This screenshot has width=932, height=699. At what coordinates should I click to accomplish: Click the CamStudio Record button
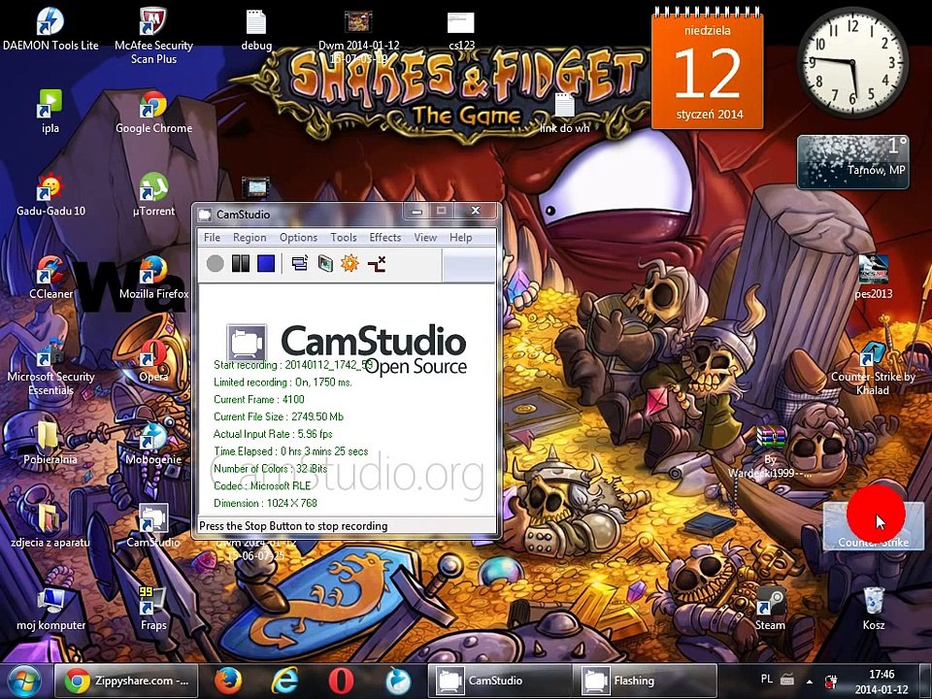click(x=216, y=263)
